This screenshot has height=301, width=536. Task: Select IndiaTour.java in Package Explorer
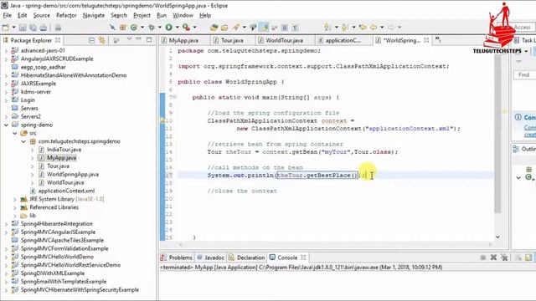[x=64, y=150]
